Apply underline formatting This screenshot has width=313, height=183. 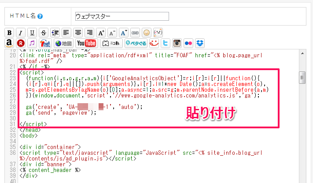click(32, 32)
